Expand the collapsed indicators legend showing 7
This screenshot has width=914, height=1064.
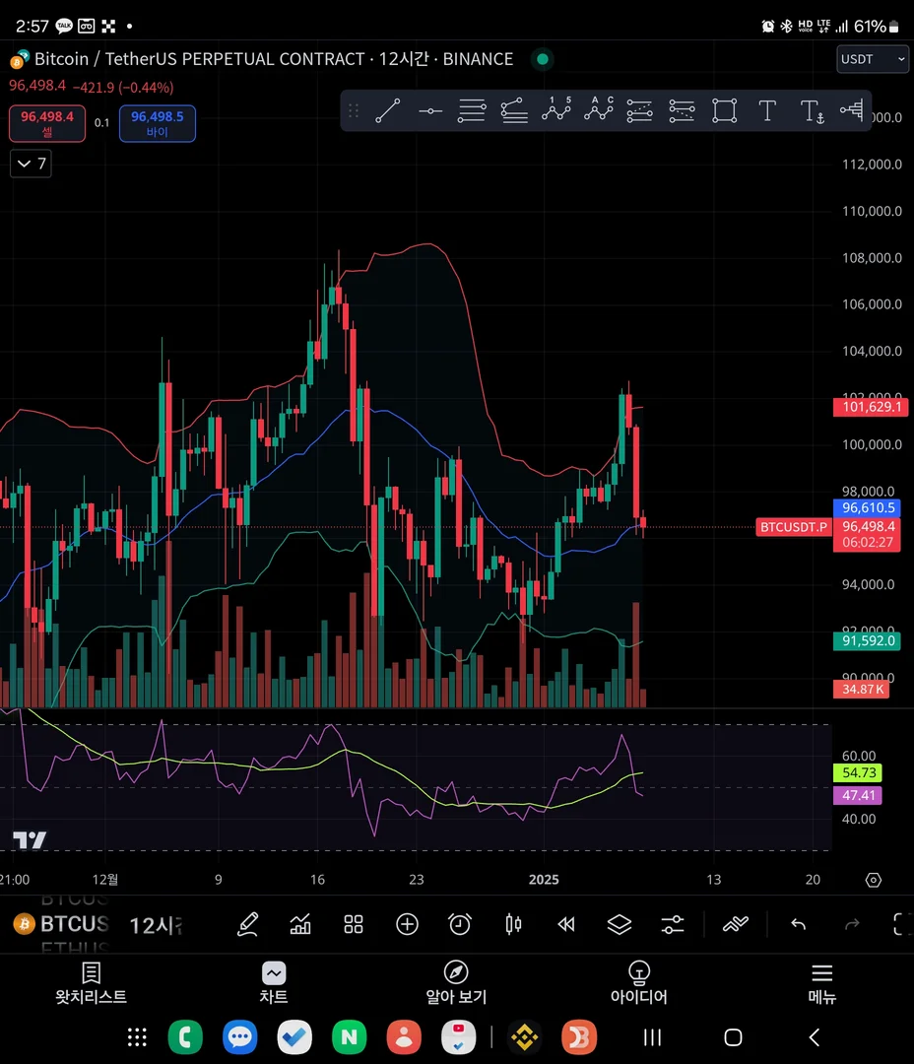pyautogui.click(x=32, y=164)
